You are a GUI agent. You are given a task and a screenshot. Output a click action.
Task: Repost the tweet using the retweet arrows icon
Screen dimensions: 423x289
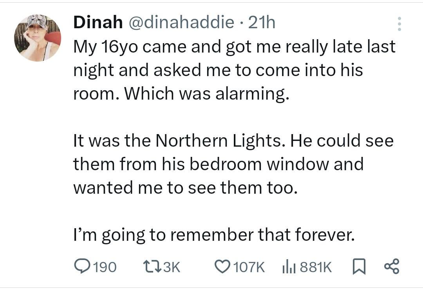(x=151, y=267)
